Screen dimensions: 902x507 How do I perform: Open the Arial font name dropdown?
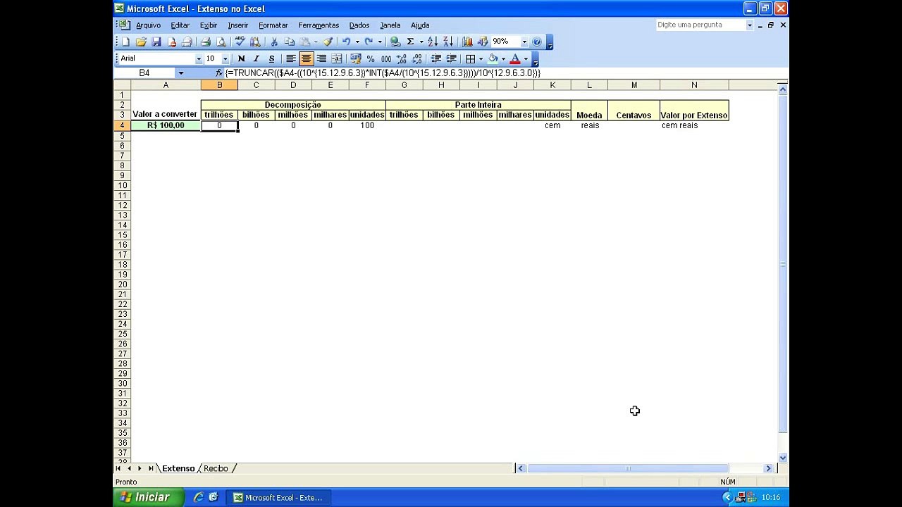click(x=199, y=58)
